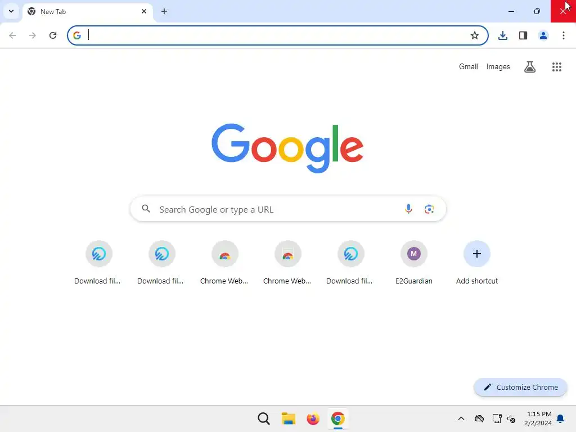Open clock showing 1:15 PM
576x432 pixels.
click(x=538, y=418)
